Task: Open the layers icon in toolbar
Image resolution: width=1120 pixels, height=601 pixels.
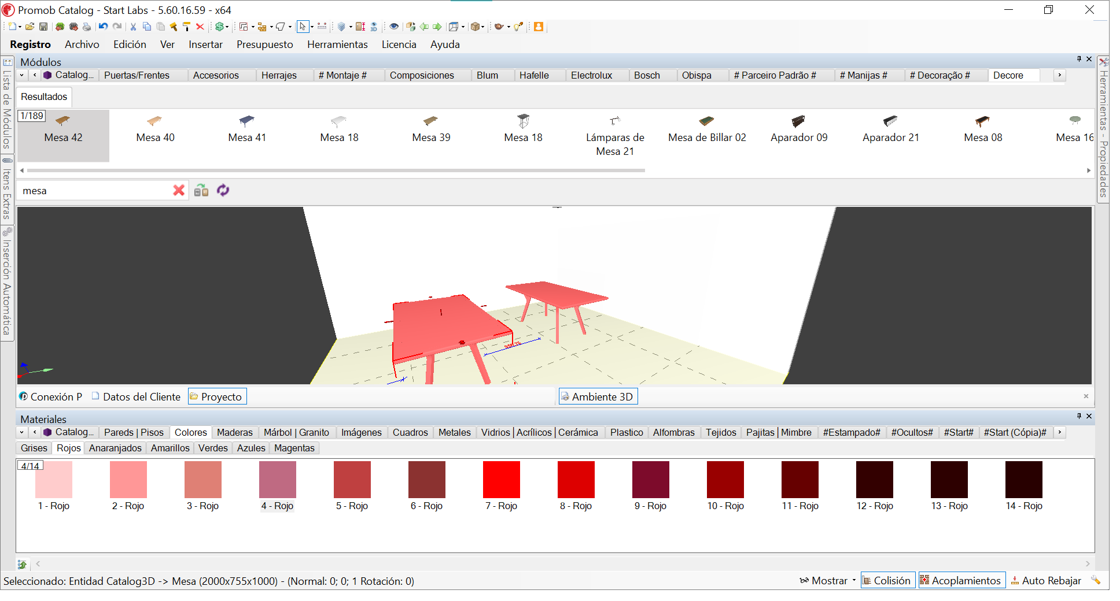Action: pyautogui.click(x=341, y=27)
